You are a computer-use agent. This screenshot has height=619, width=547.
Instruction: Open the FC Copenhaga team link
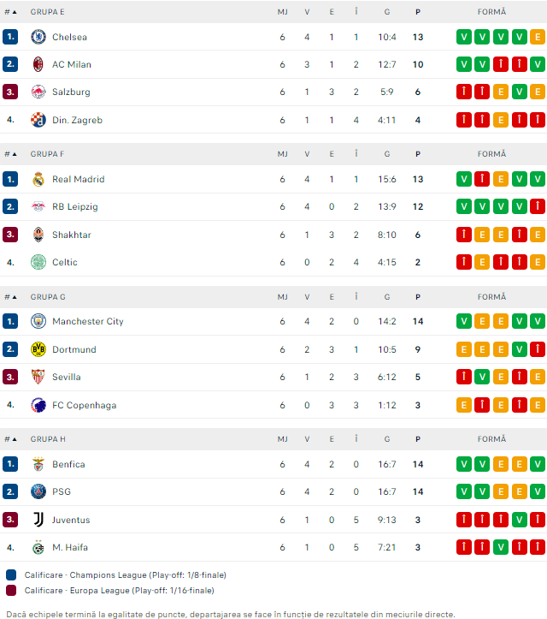click(x=85, y=405)
